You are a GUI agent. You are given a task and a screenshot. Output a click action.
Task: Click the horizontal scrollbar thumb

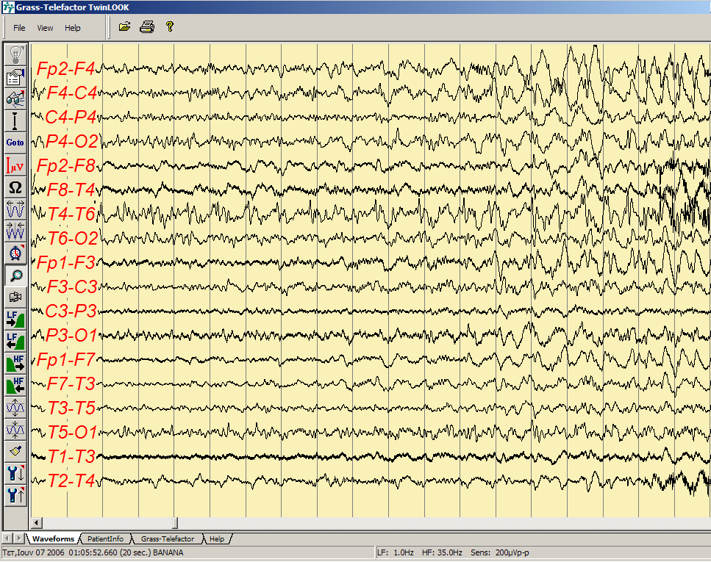click(175, 523)
